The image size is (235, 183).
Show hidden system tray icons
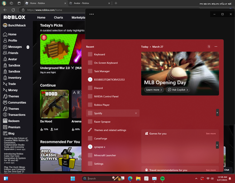click(196, 178)
